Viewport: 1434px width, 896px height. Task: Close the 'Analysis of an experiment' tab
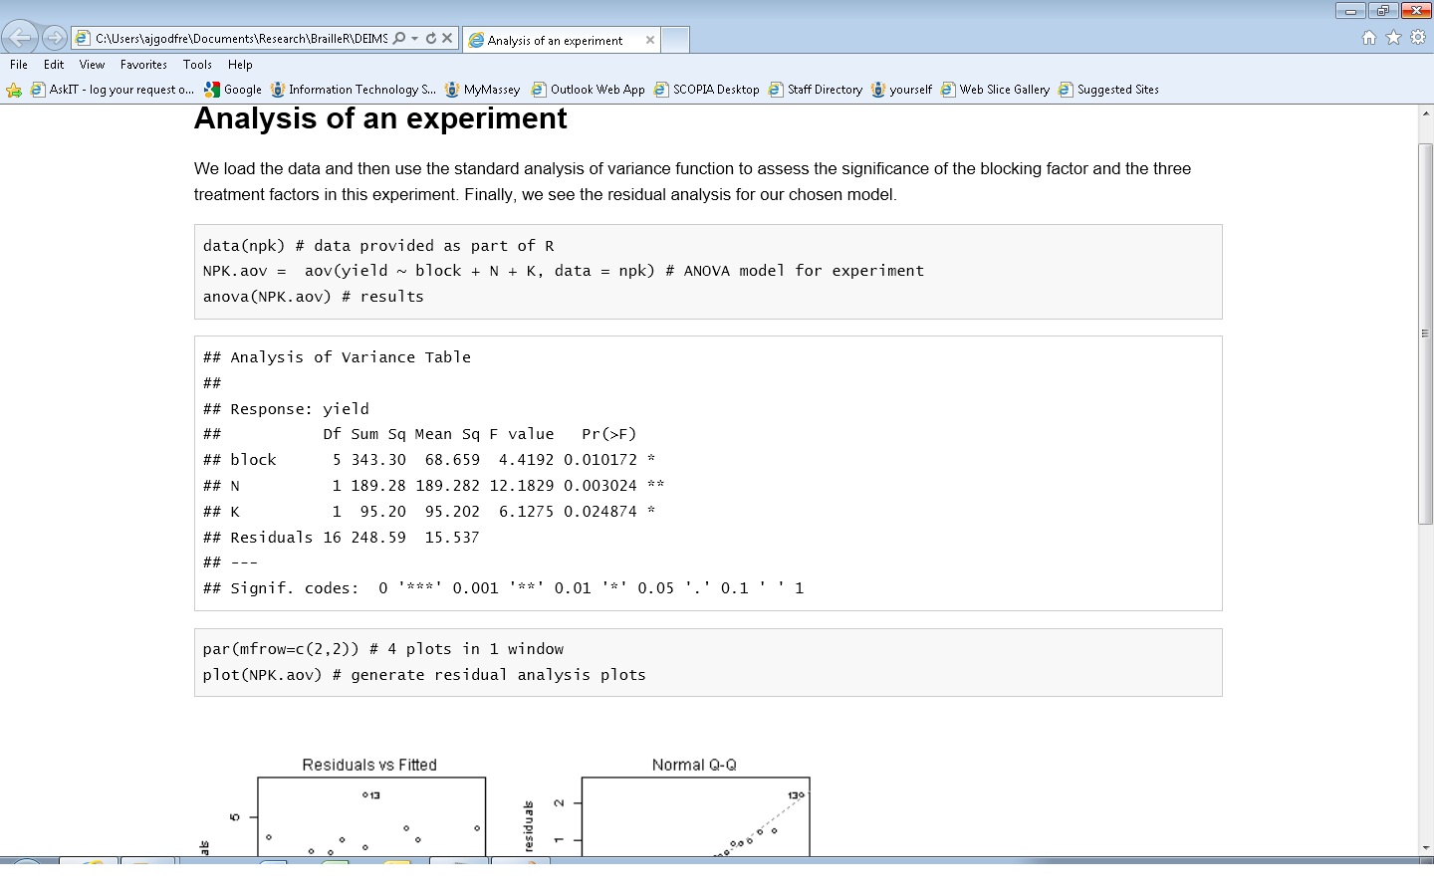pos(650,40)
